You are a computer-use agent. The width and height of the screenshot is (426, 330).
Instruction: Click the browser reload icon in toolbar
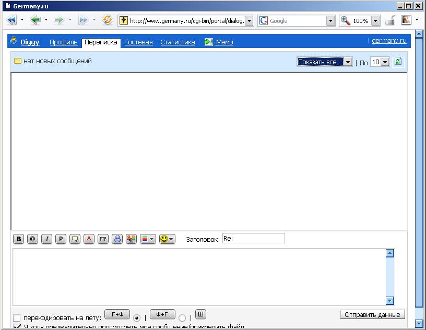pos(108,20)
